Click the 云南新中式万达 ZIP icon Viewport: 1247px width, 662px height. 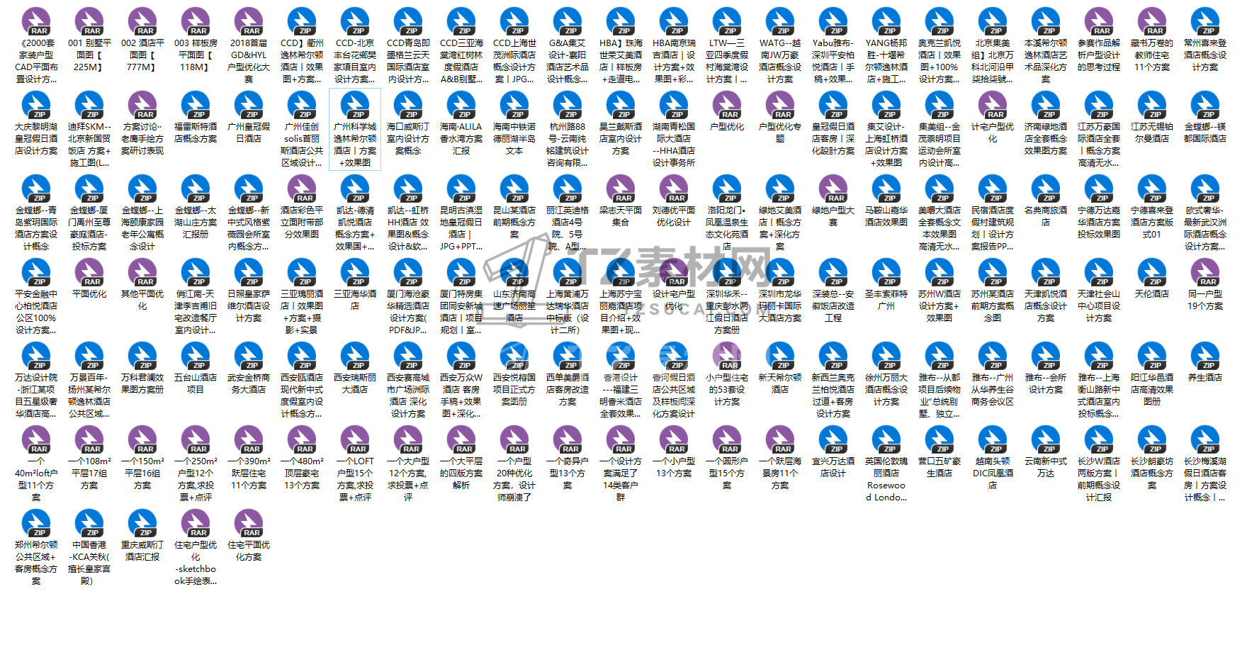pyautogui.click(x=1046, y=439)
